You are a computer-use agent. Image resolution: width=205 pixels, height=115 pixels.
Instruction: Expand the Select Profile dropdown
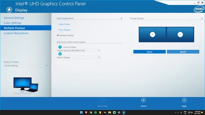pos(26,65)
